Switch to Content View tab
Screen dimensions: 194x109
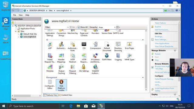tap(65, 95)
